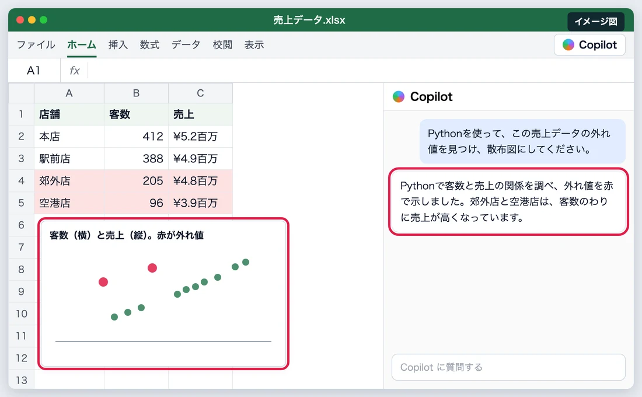Click the scatter chart title text
Screen dimensions: 642x397
click(127, 235)
